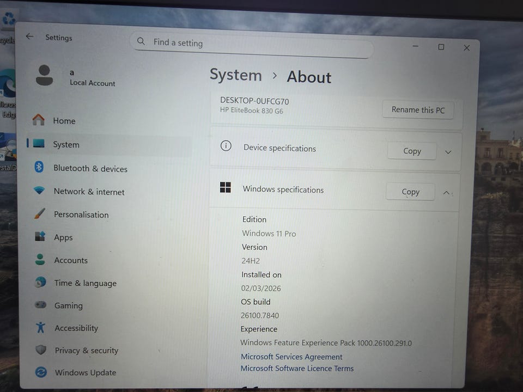Click the System monitor icon
This screenshot has width=523, height=392.
pos(39,144)
